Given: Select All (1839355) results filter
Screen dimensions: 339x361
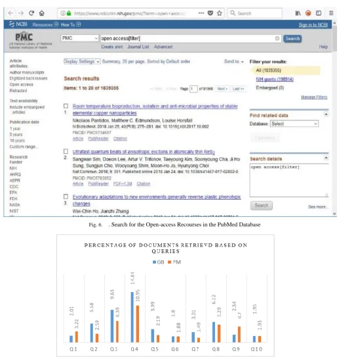Looking at the screenshot, I should [x=285, y=70].
